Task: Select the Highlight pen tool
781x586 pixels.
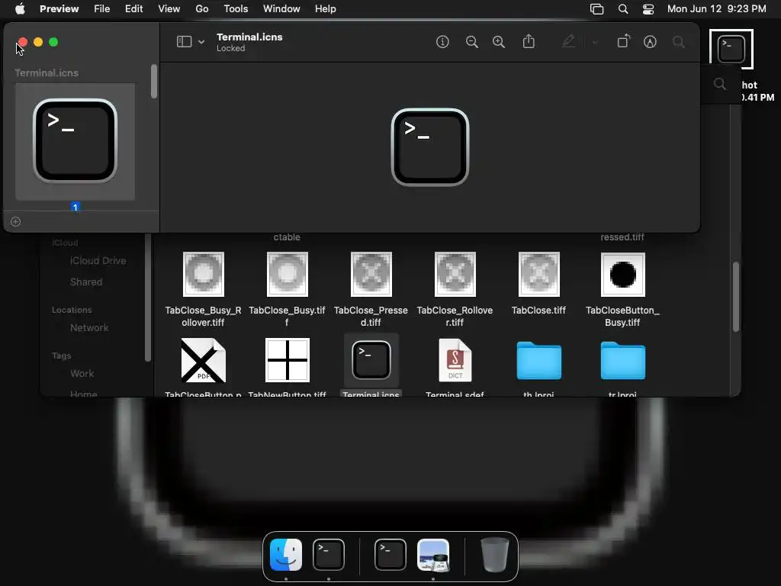Action: pos(568,41)
